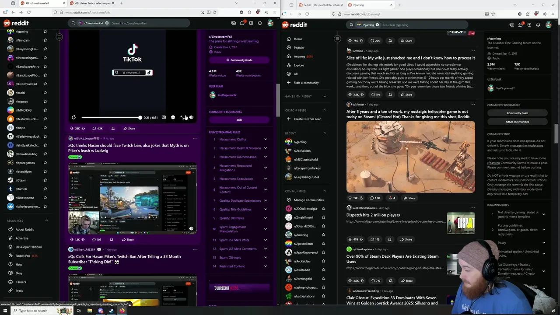This screenshot has height=315, width=560.
Task: Open Popular feed in right window
Action: point(299,48)
